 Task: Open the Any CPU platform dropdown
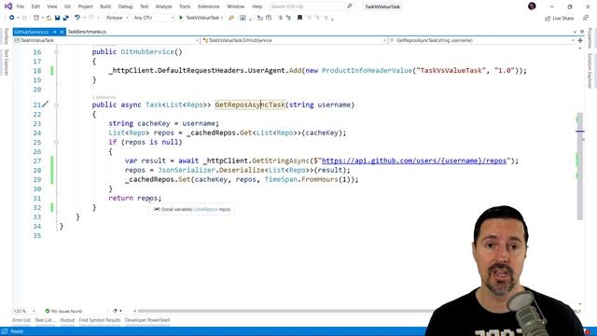point(153,18)
